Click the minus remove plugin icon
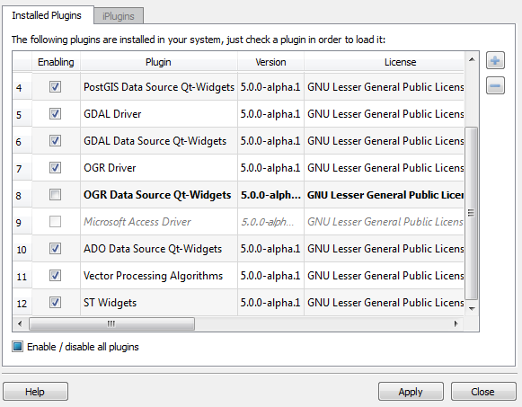The height and width of the screenshot is (407, 522). tap(495, 85)
